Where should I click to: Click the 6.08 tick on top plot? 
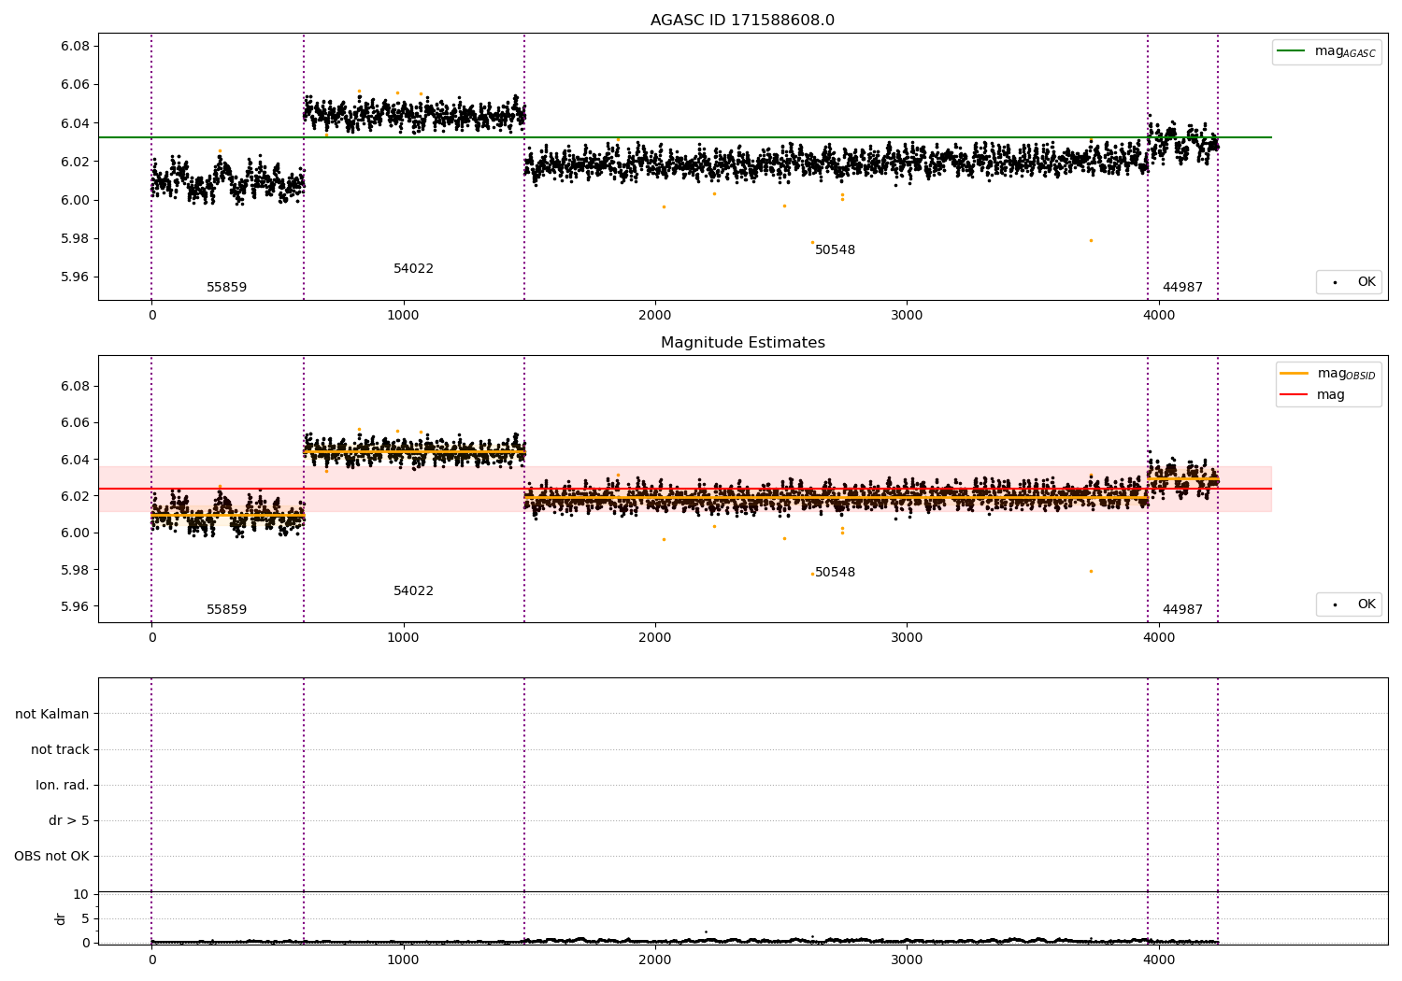click(74, 47)
